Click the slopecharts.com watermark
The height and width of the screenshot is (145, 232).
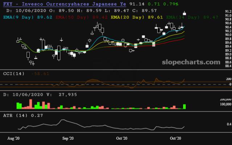coord(191,62)
